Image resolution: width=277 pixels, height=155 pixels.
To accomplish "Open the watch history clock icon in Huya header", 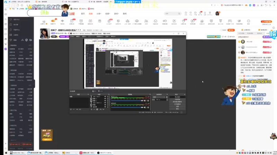I will pyautogui.click(x=186, y=13).
